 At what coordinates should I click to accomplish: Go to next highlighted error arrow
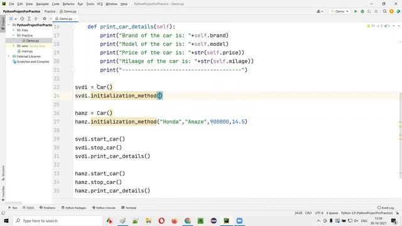coord(399,26)
